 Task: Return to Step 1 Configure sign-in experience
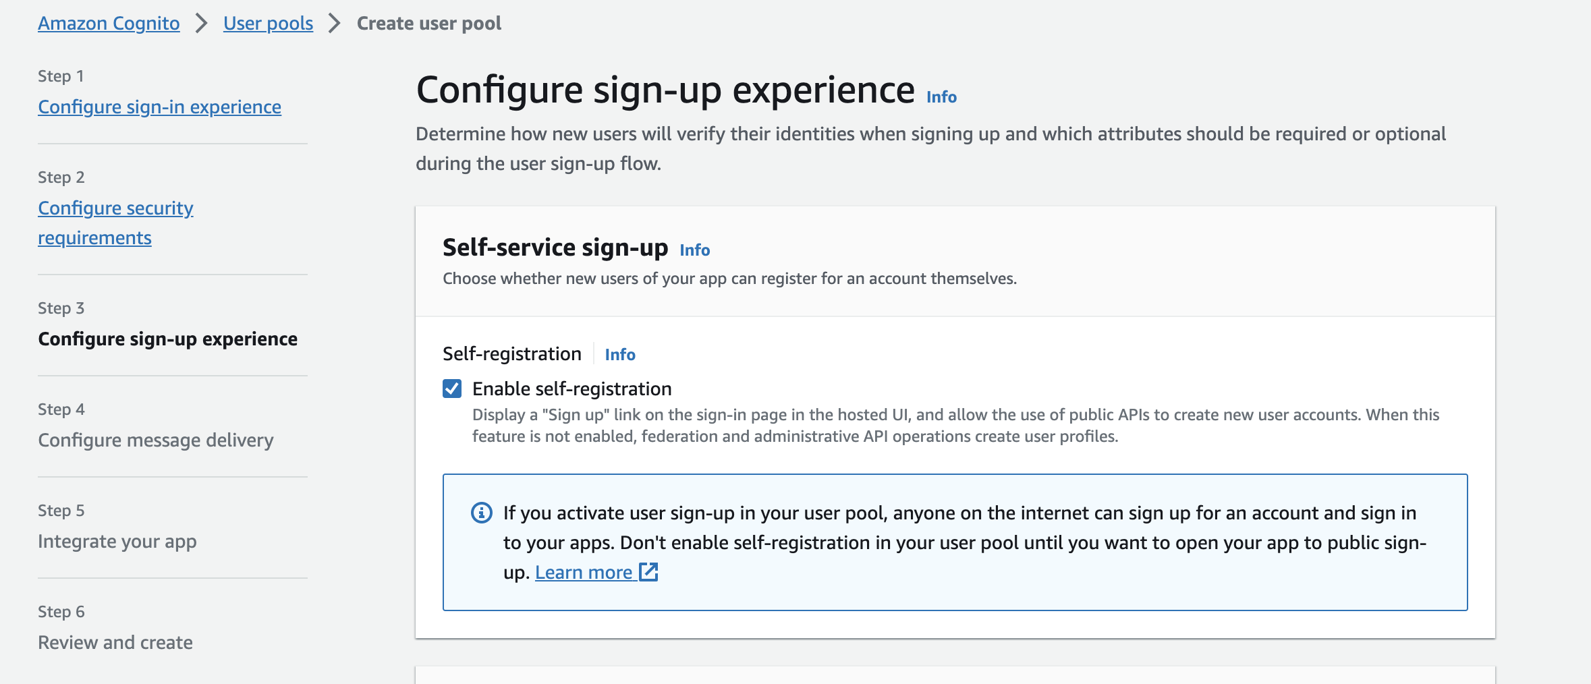(159, 107)
